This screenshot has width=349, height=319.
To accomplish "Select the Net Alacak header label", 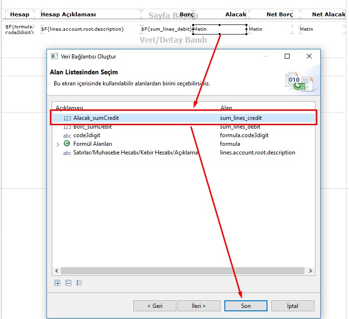I will point(329,14).
